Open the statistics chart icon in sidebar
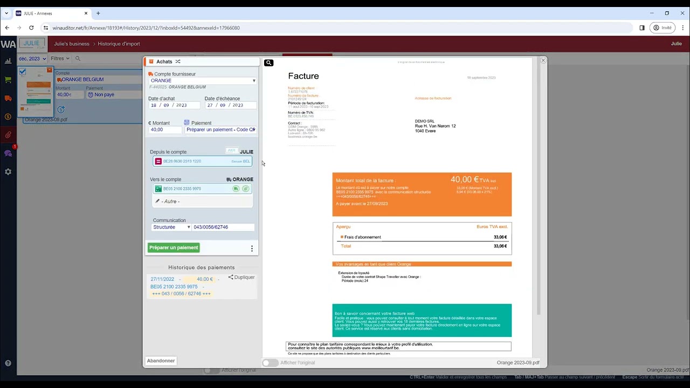Viewport: 690px width, 388px height. point(8,61)
